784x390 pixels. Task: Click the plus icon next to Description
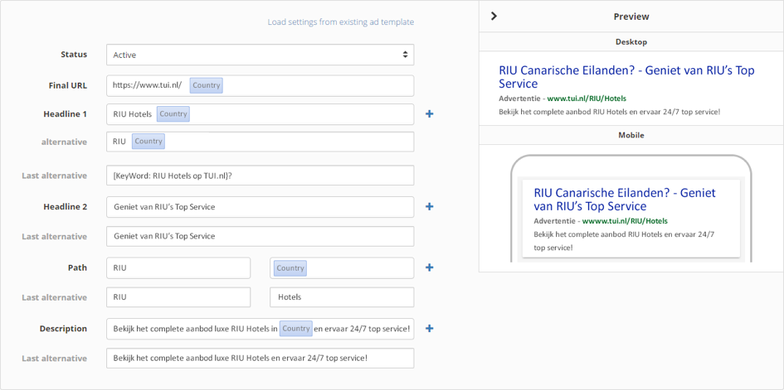coord(429,329)
